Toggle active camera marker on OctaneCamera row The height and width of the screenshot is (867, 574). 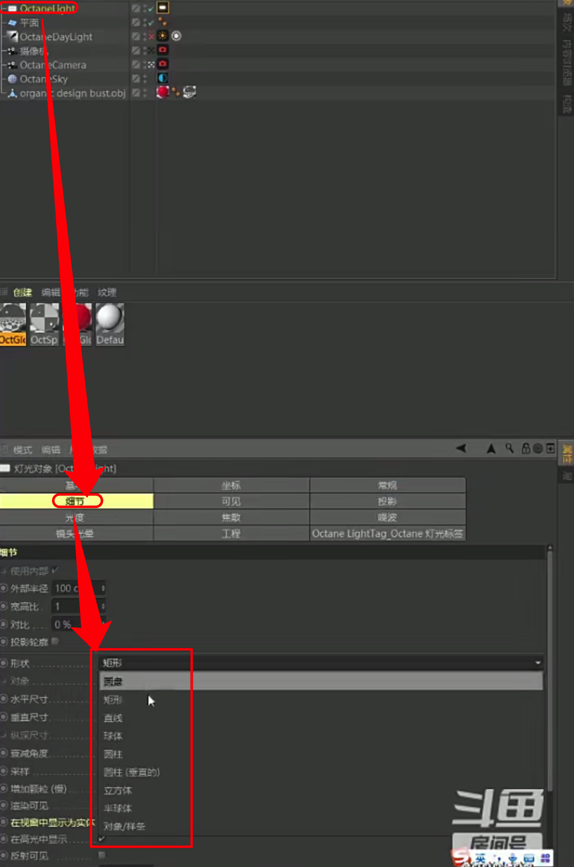coord(151,65)
